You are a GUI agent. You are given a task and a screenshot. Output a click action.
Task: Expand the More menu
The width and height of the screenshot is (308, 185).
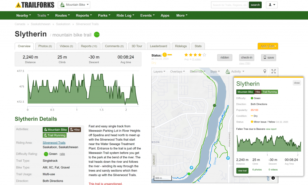[x=182, y=16]
